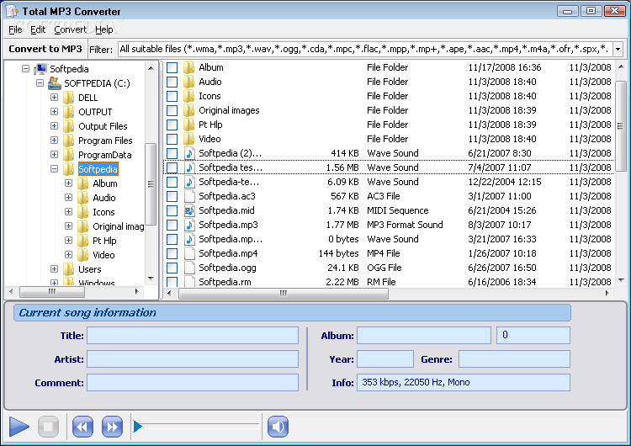
Task: Click the Year input field
Action: pos(385,359)
